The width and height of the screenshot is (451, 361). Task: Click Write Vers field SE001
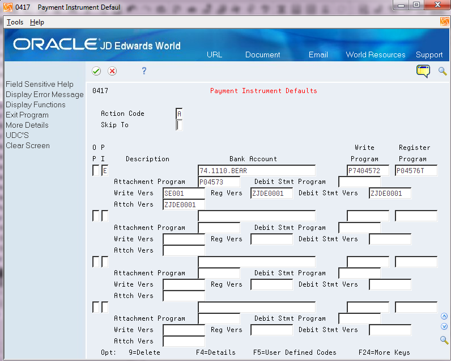(x=184, y=193)
